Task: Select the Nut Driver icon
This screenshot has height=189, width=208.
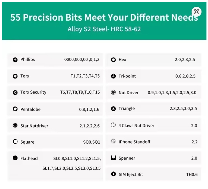Action: 113,92
